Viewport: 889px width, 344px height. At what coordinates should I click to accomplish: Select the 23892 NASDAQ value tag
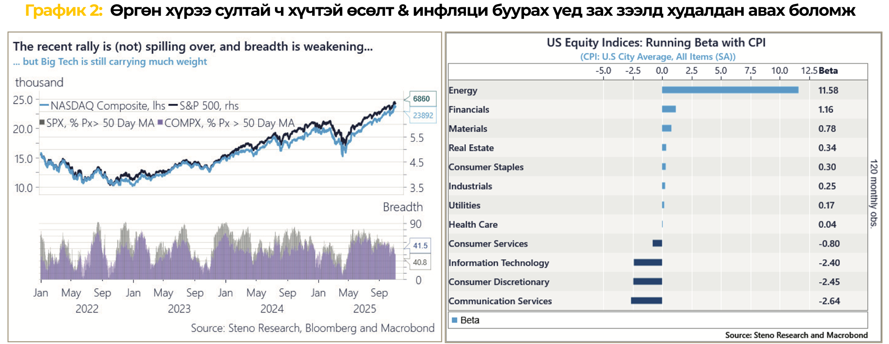(423, 115)
